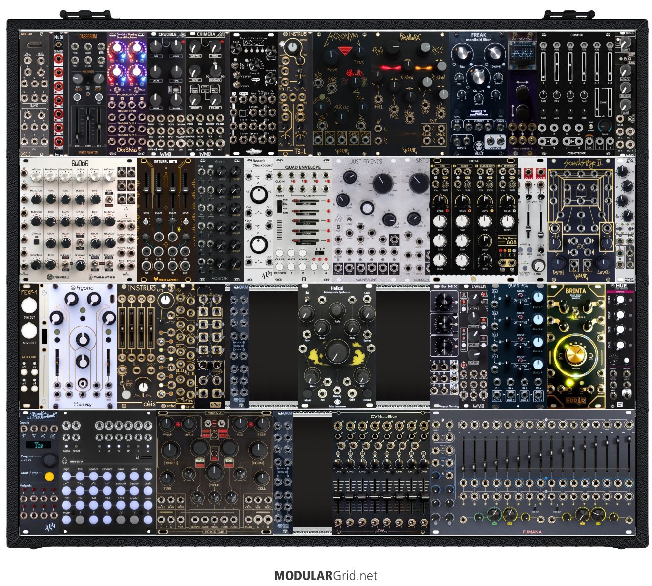Click the WARP knob on VHIKK X
The width and height of the screenshot is (652, 586).
click(x=167, y=424)
